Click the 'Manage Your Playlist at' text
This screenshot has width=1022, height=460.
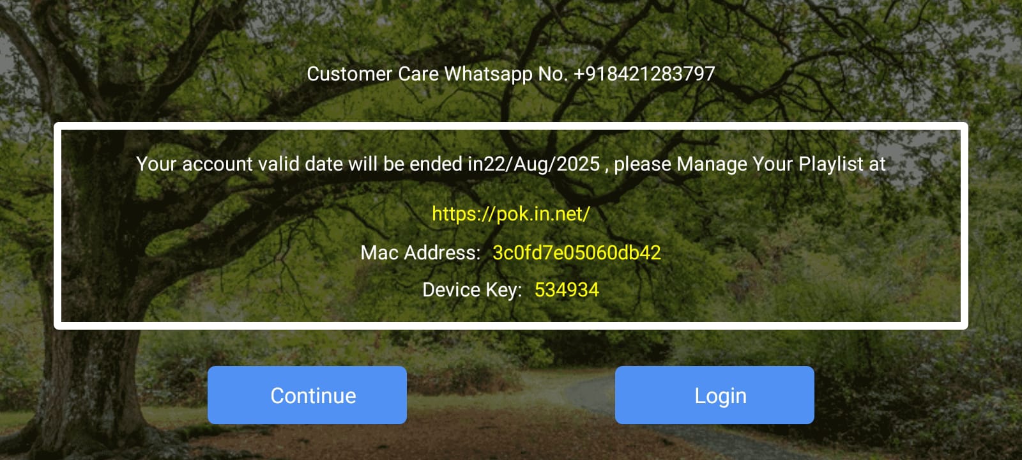(781, 164)
